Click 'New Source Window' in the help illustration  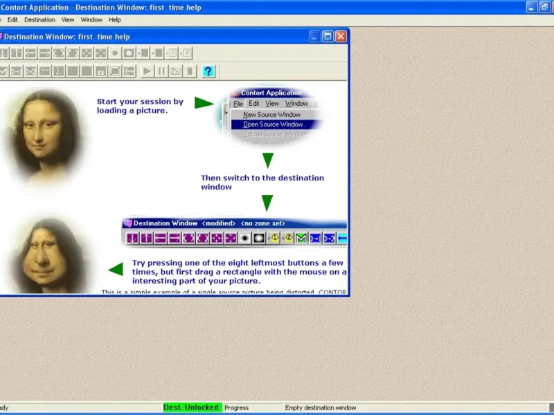271,115
